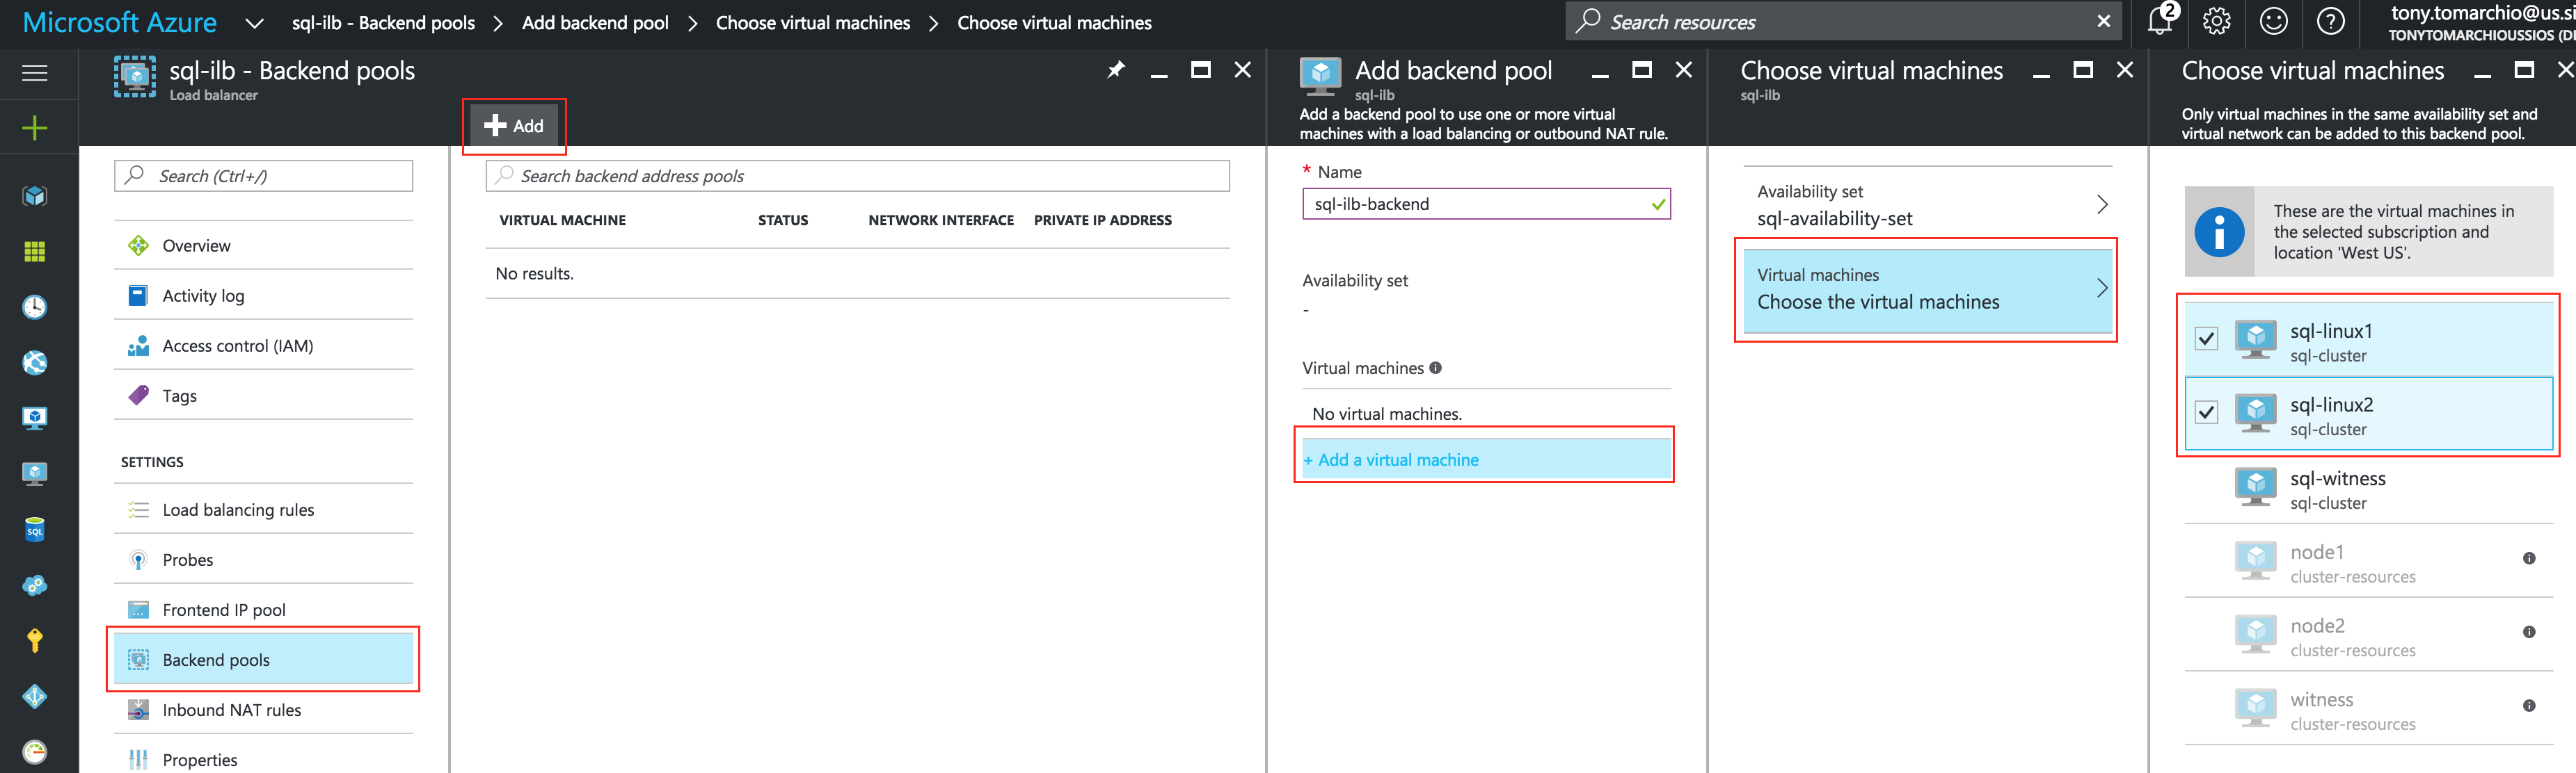Click the disabled node1 machine row

pos(2368,562)
